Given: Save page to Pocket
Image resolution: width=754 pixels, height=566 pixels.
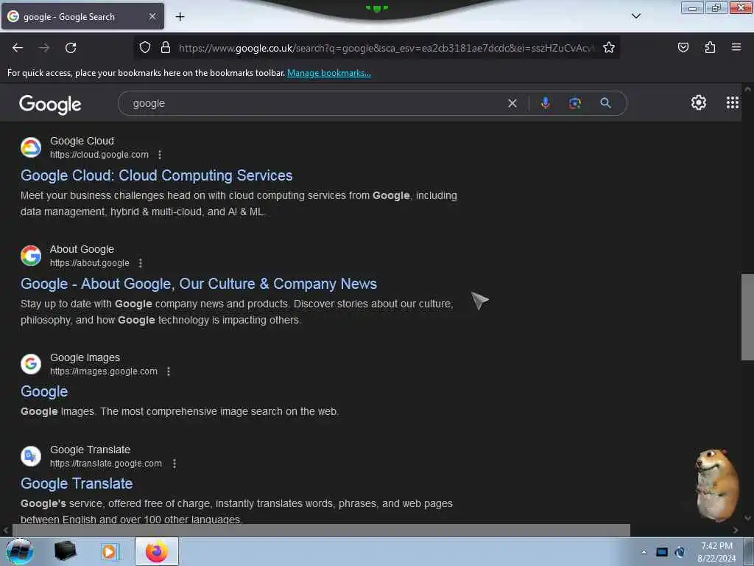Looking at the screenshot, I should (683, 47).
